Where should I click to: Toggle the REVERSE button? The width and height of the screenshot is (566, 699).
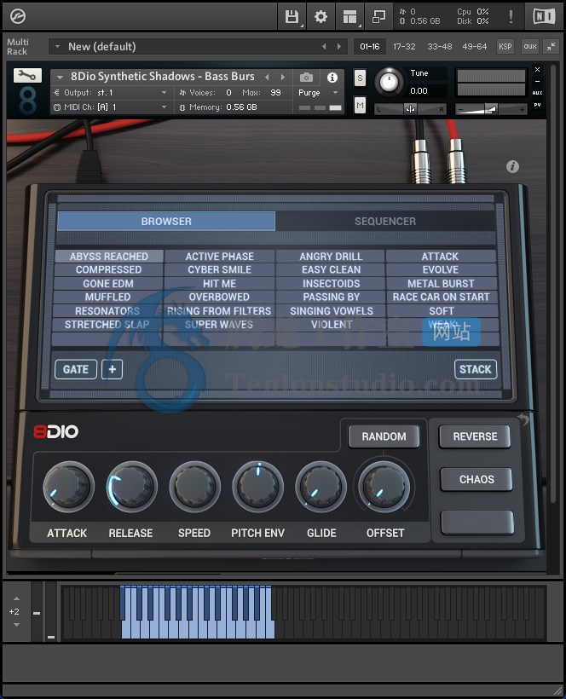tap(475, 436)
